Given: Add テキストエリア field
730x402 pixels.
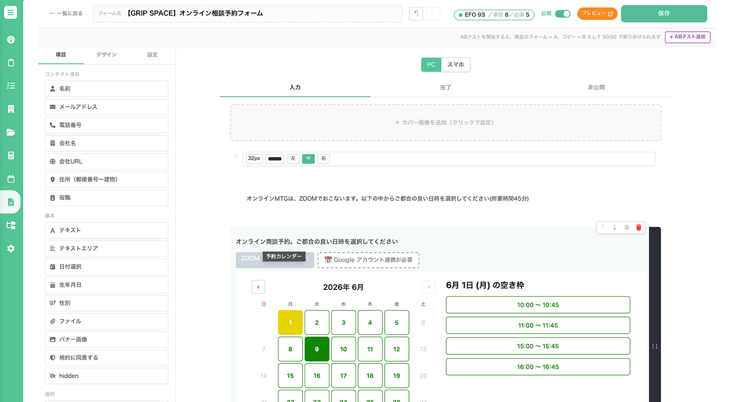Looking at the screenshot, I should pyautogui.click(x=106, y=249).
